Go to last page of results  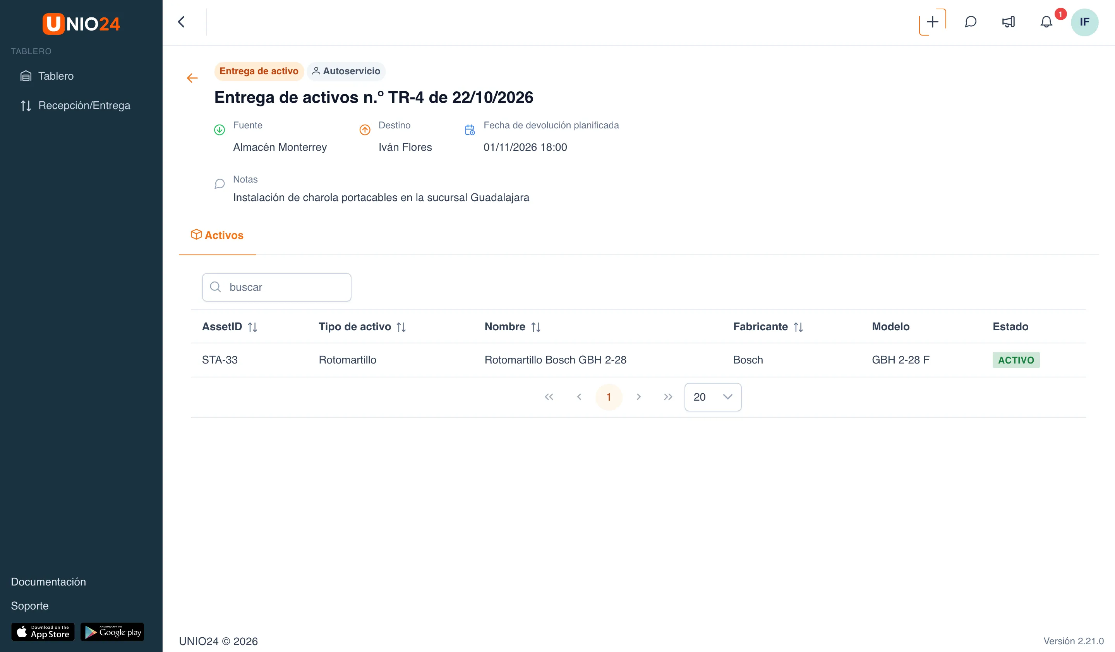click(x=668, y=397)
